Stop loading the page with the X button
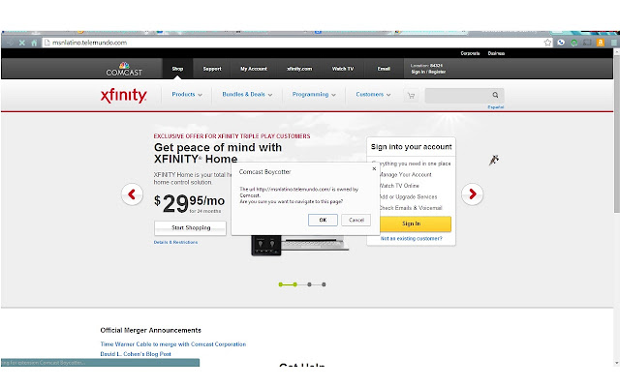Screen dimensions: 620x387 [22, 43]
